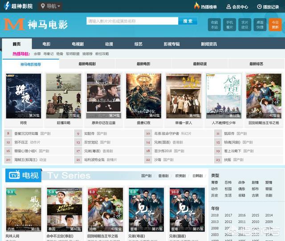Image resolution: width=285 pixels, height=241 pixels.
Task: Open recommended poster 回到明朝当王爷之杨
Action: click(264, 96)
